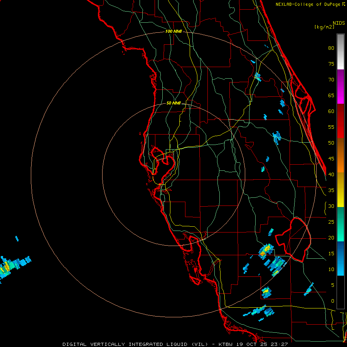The width and height of the screenshot is (347, 347).
Task: Select the 50 NMI range ring label
Action: 173,103
